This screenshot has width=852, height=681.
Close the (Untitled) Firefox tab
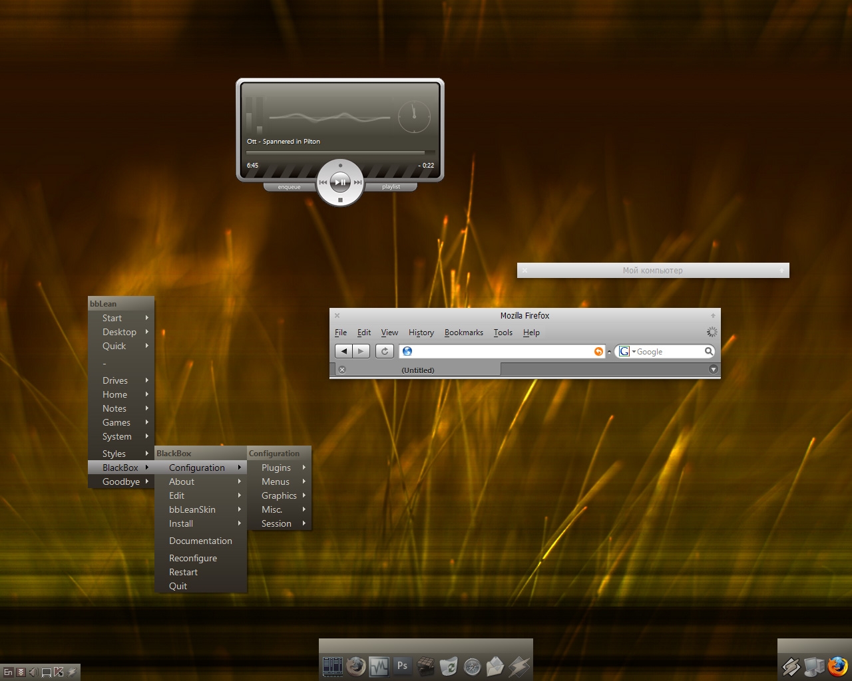point(341,370)
